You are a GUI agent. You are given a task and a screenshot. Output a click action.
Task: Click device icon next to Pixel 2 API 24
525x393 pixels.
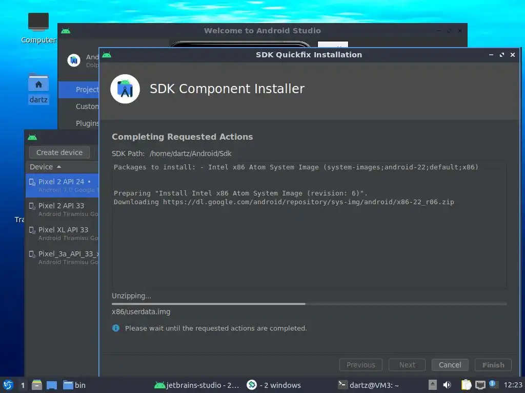click(32, 182)
